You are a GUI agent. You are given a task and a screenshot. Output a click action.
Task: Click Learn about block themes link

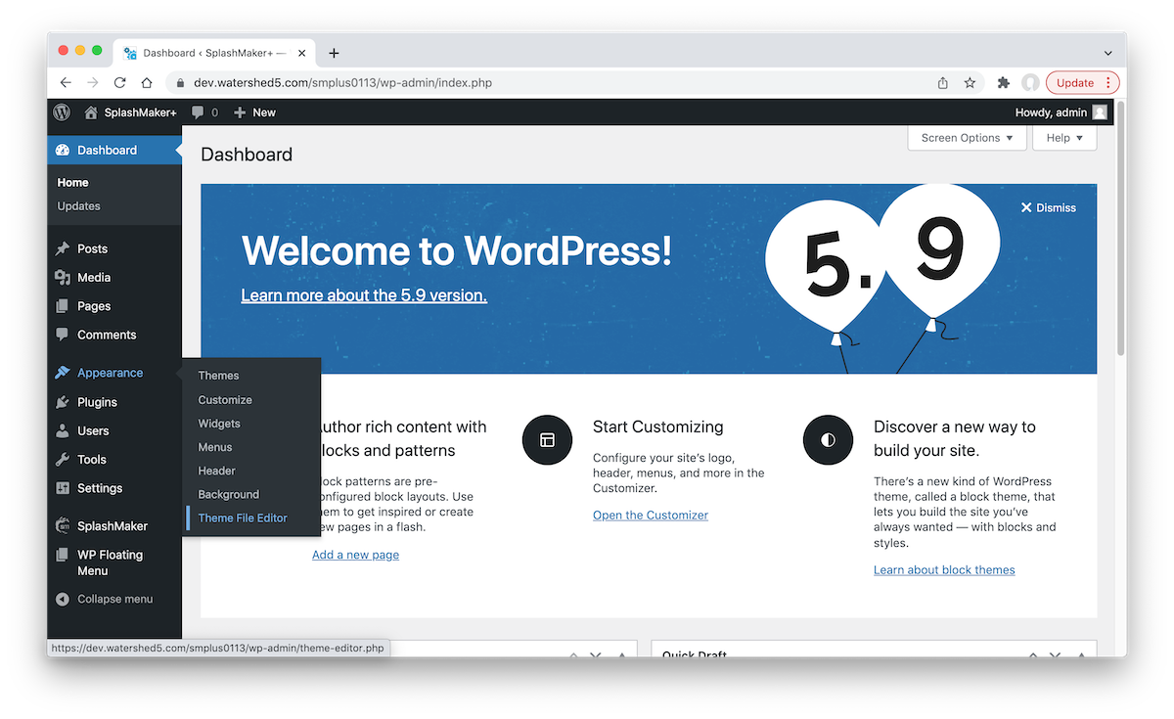click(944, 570)
